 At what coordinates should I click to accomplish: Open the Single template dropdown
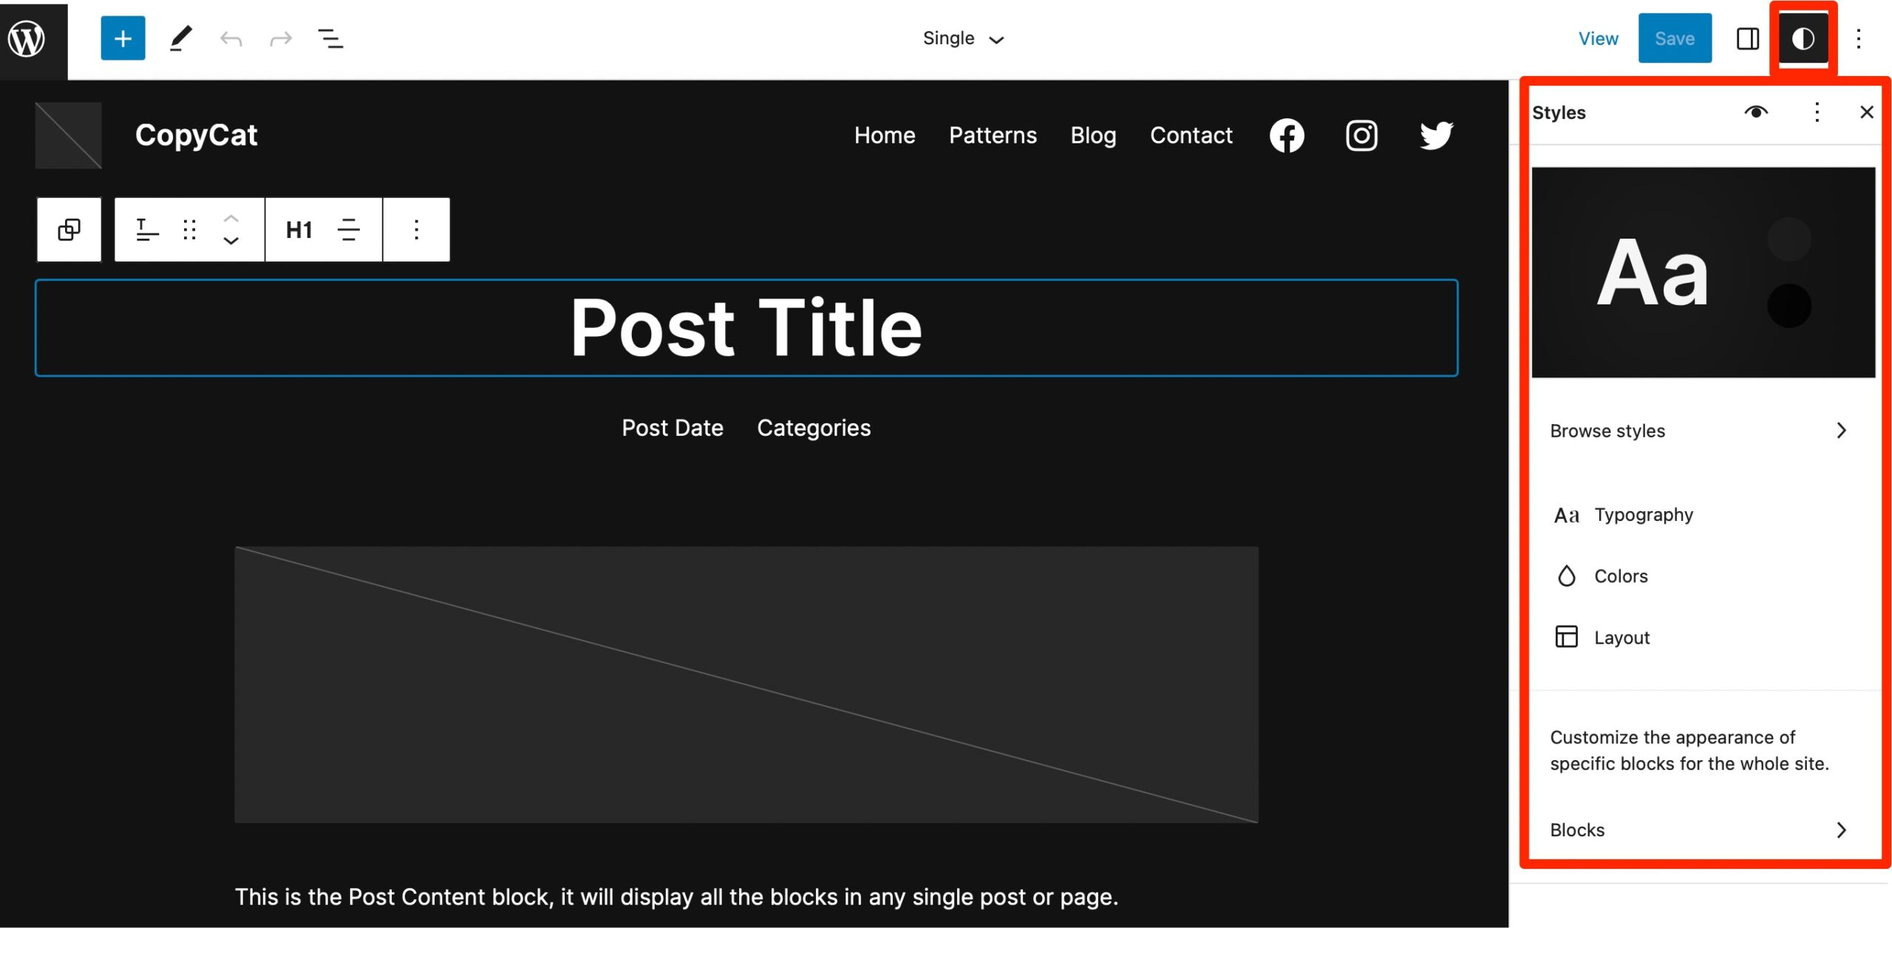click(x=963, y=38)
